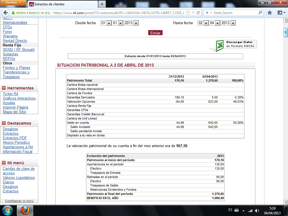This screenshot has height=216, width=288.
Task: Open the Firefox menu button
Action: [13, 3]
